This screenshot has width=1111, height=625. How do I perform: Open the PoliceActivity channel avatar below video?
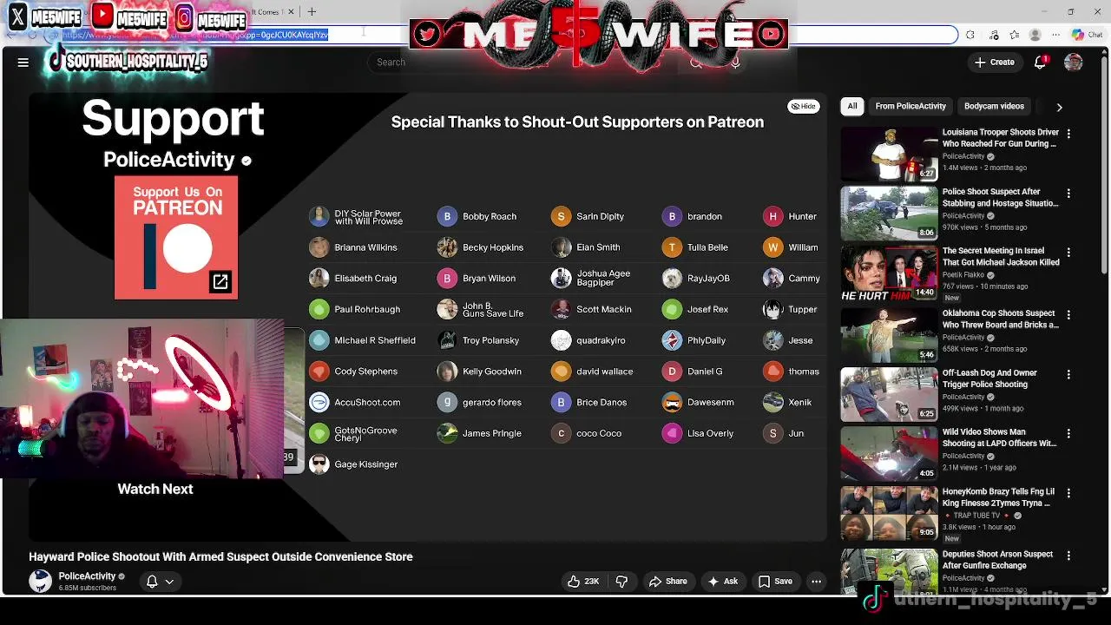(41, 581)
